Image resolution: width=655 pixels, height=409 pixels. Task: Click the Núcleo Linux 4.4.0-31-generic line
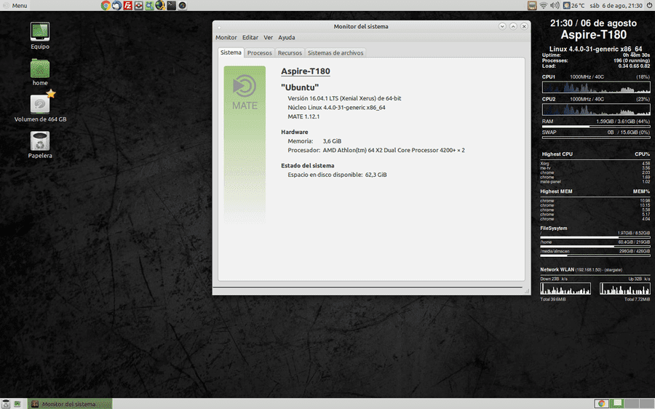tap(336, 108)
